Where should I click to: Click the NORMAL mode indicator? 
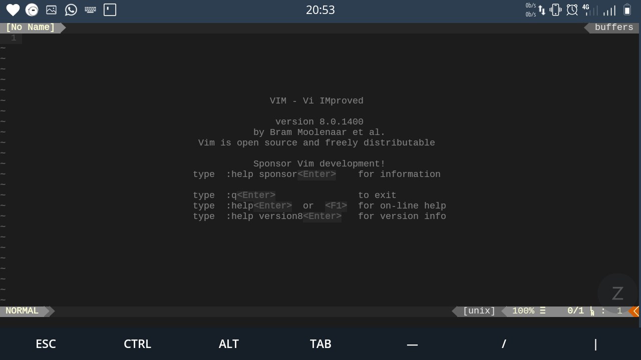(x=22, y=311)
